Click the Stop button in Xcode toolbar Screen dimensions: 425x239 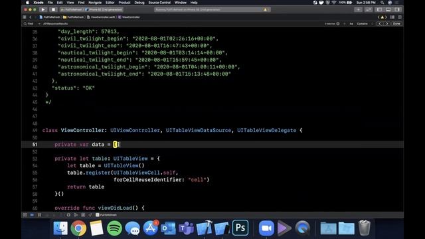[53, 9]
